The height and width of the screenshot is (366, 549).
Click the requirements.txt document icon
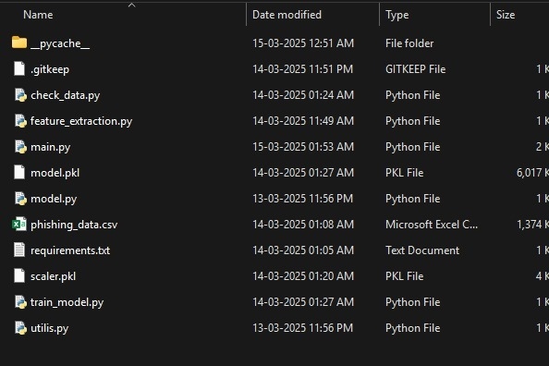pos(19,250)
